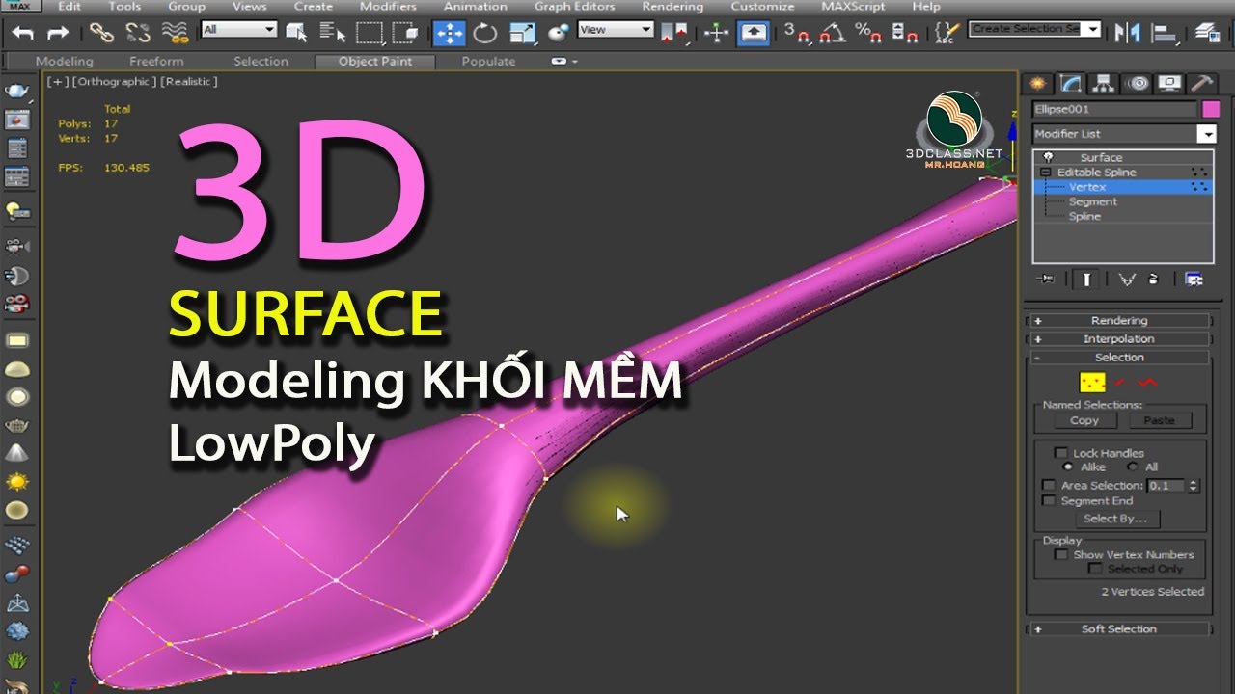1235x694 pixels.
Task: Toggle the Spinner Snap button
Action: point(905,33)
